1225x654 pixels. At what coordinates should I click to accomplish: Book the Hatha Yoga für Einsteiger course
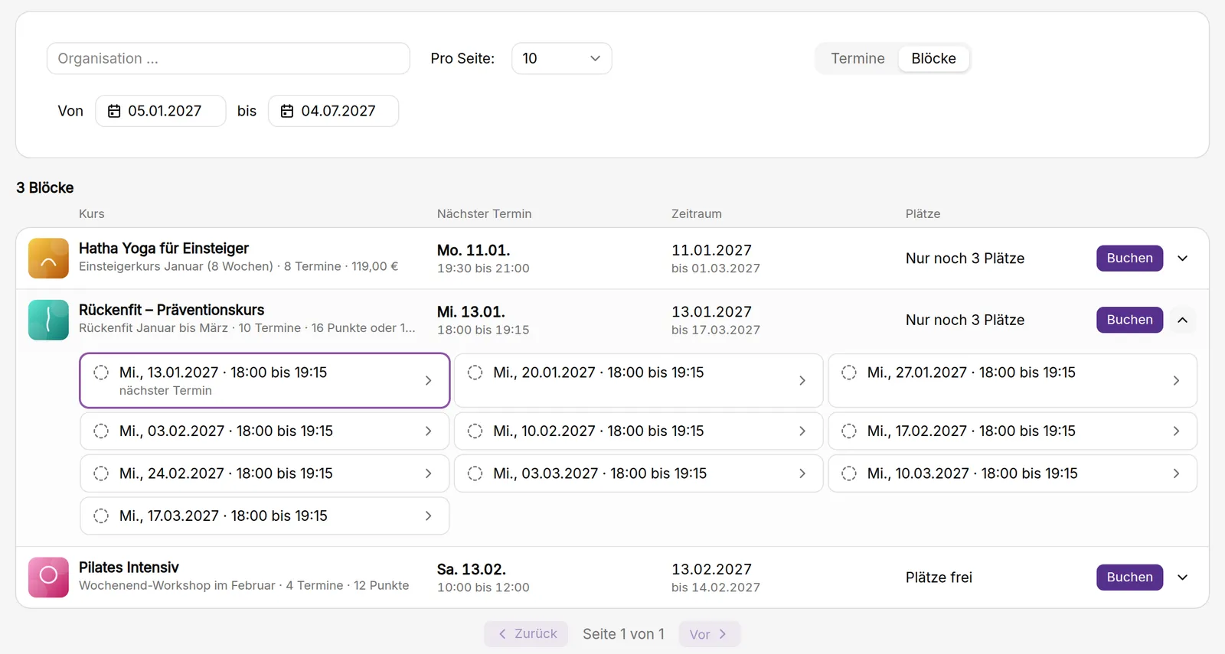point(1129,259)
